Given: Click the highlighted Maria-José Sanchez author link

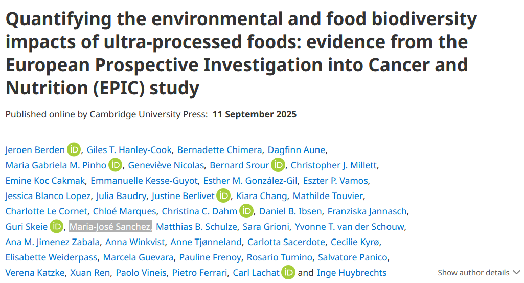Looking at the screenshot, I should click(110, 227).
